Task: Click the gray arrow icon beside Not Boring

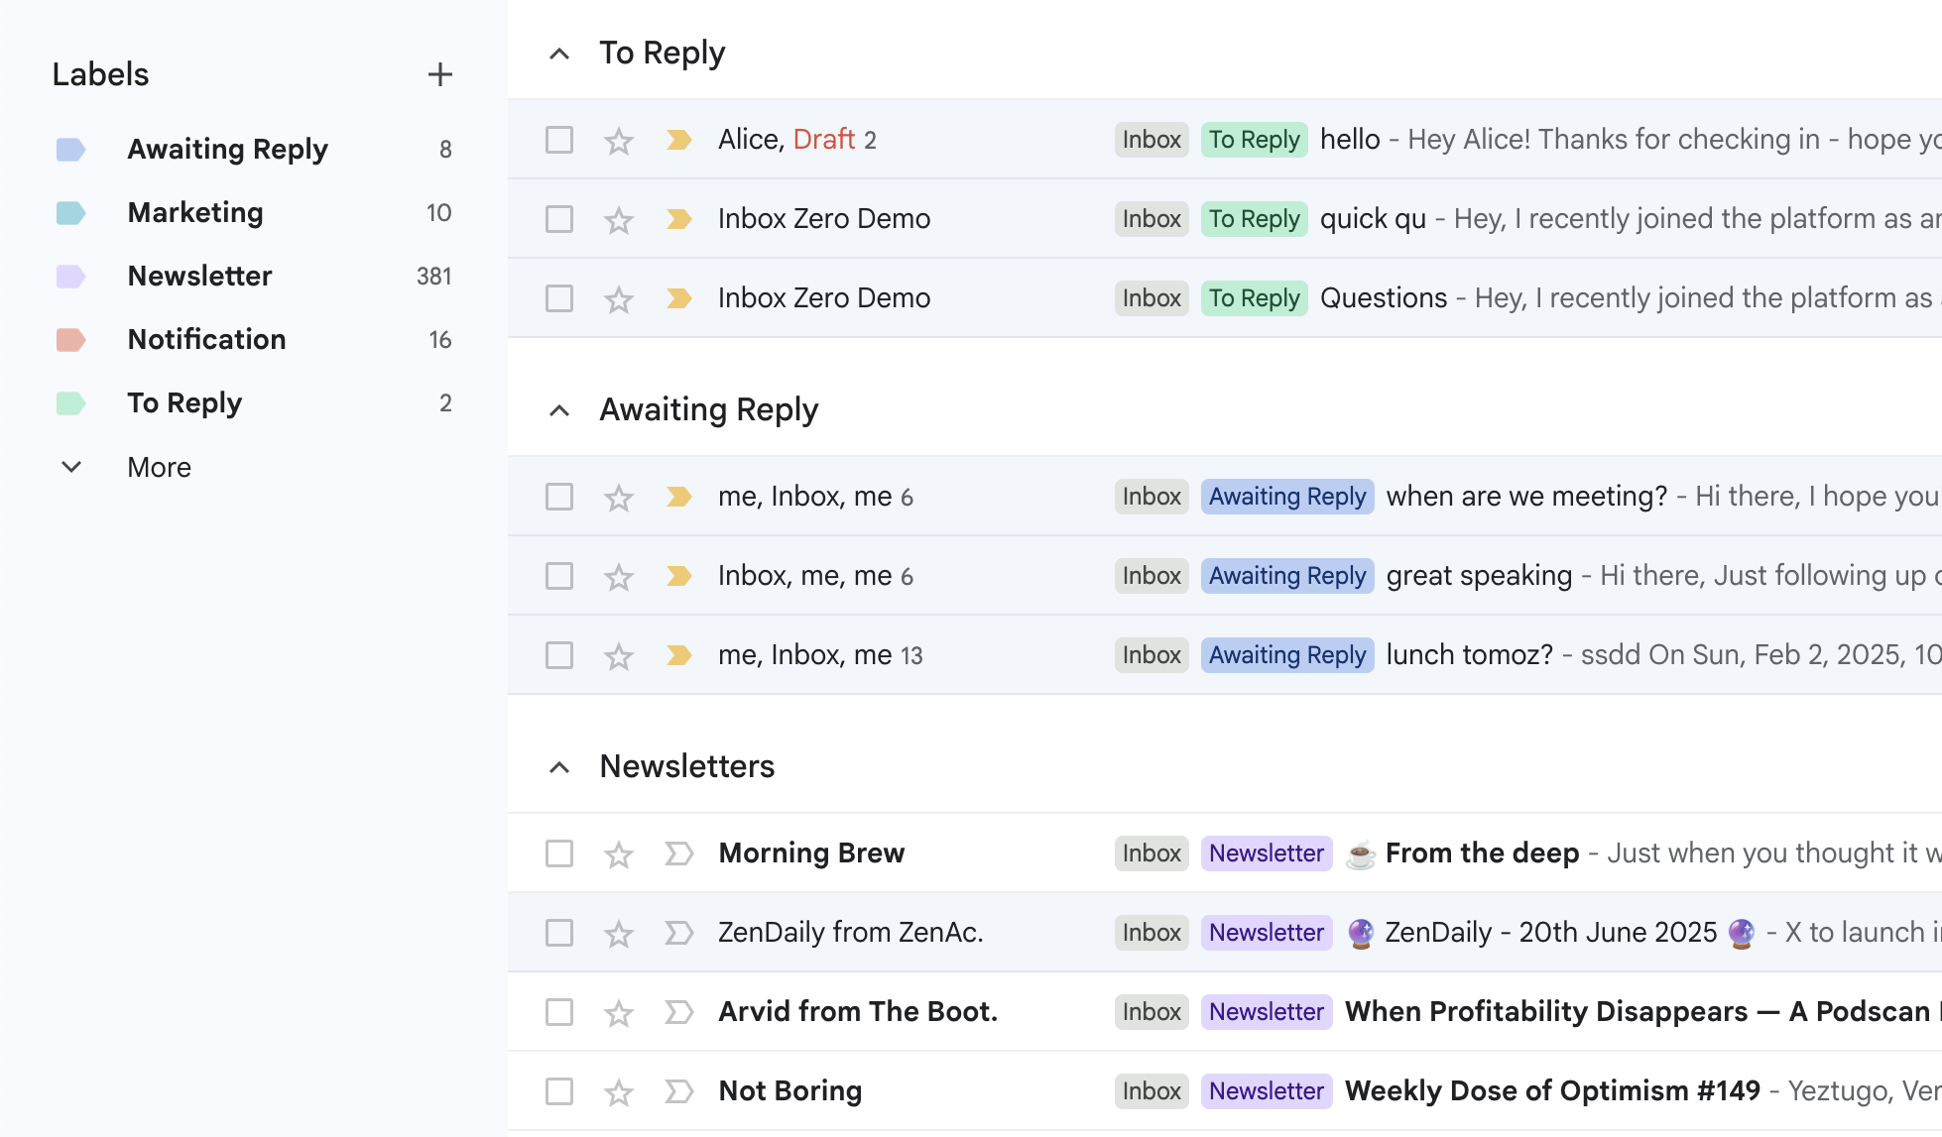Action: tap(678, 1090)
